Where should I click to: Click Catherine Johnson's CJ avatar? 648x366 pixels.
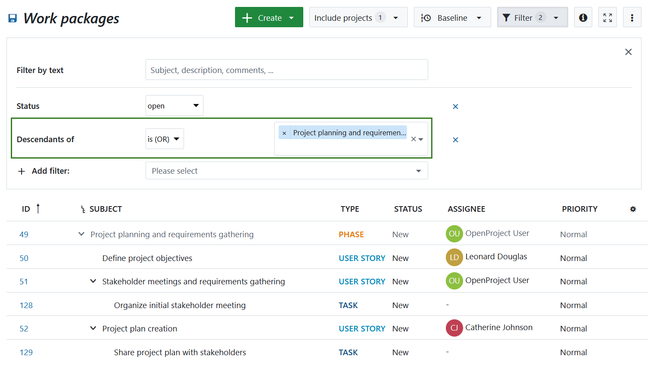click(454, 328)
